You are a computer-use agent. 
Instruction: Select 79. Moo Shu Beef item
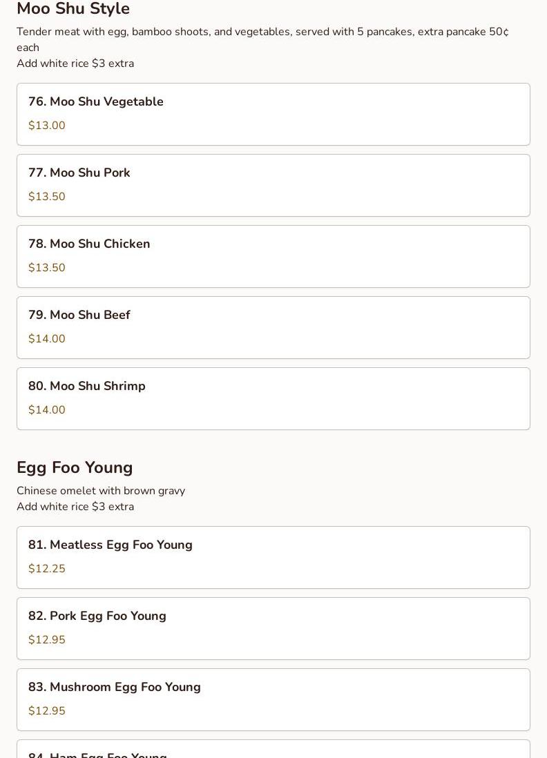pos(273,327)
